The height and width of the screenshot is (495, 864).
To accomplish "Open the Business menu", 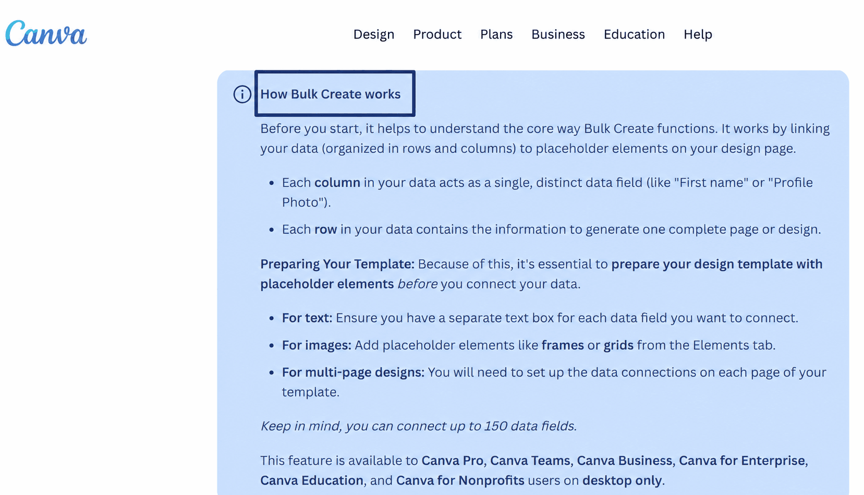I will tap(558, 34).
